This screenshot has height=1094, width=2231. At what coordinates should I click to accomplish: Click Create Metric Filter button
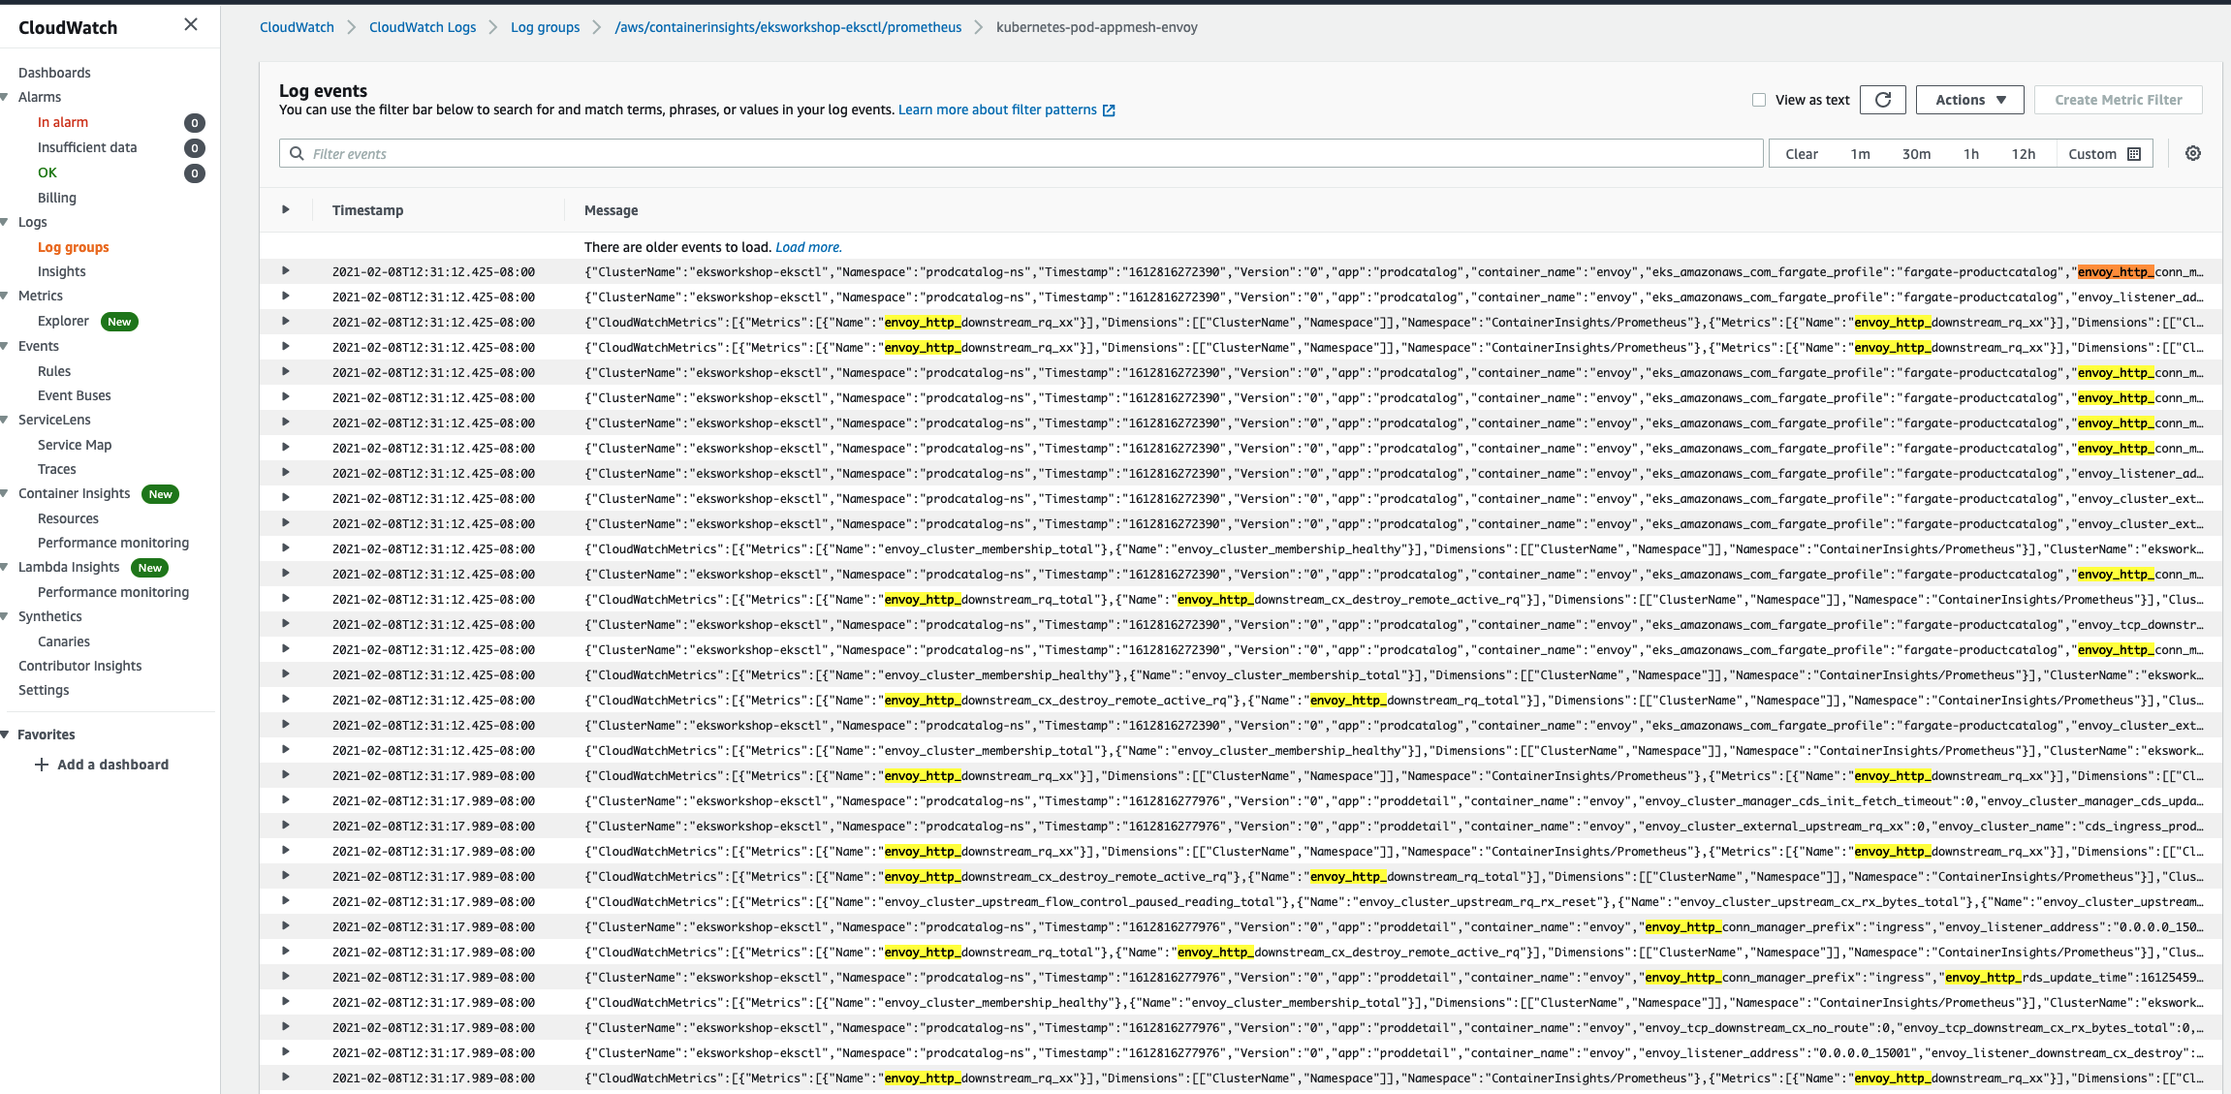click(x=2119, y=100)
